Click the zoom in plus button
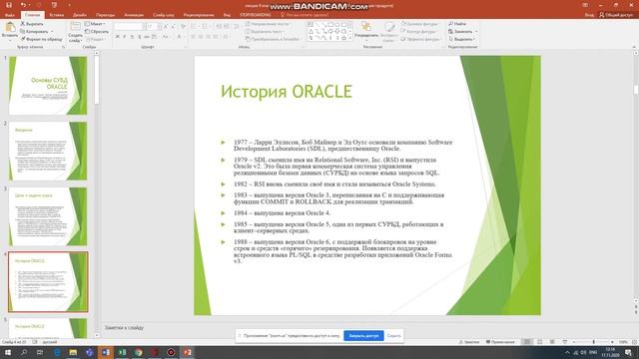Screen dimensions: 639x359 point(612,342)
